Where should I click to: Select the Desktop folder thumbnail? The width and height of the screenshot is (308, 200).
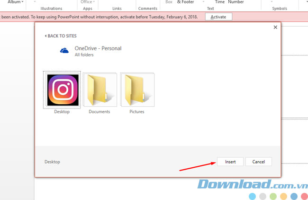point(63,90)
